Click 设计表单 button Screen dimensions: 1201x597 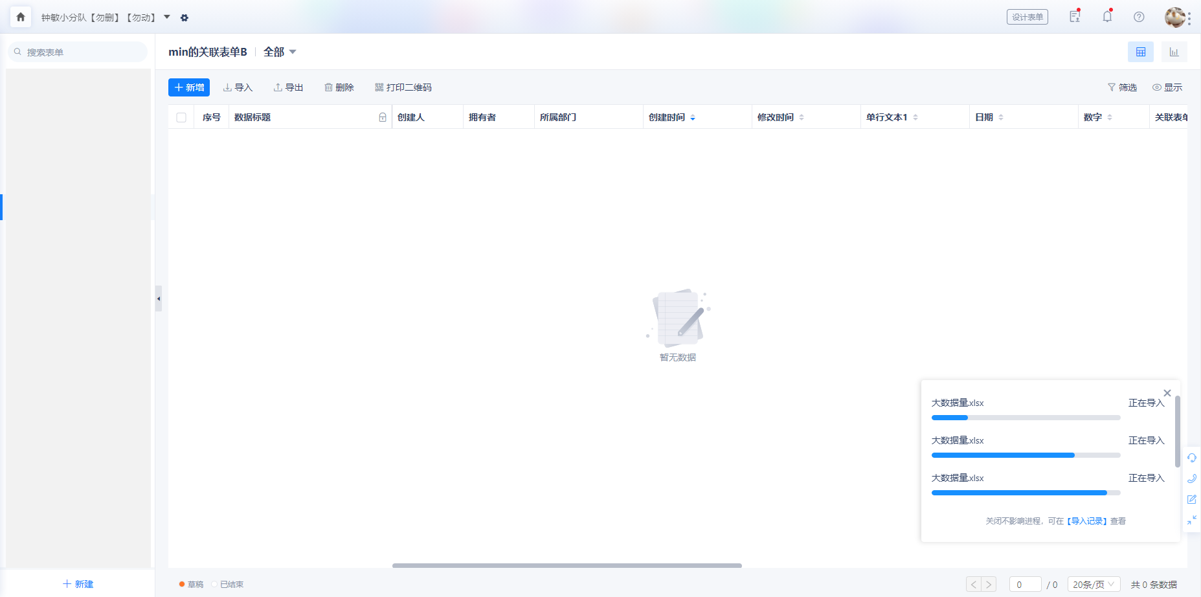point(1027,17)
